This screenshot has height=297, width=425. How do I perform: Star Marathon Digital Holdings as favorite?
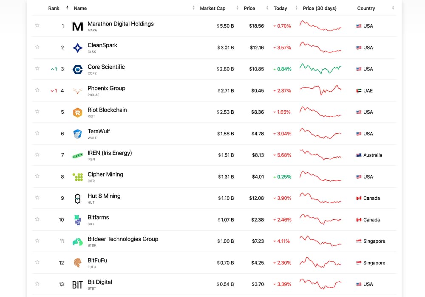[37, 25]
